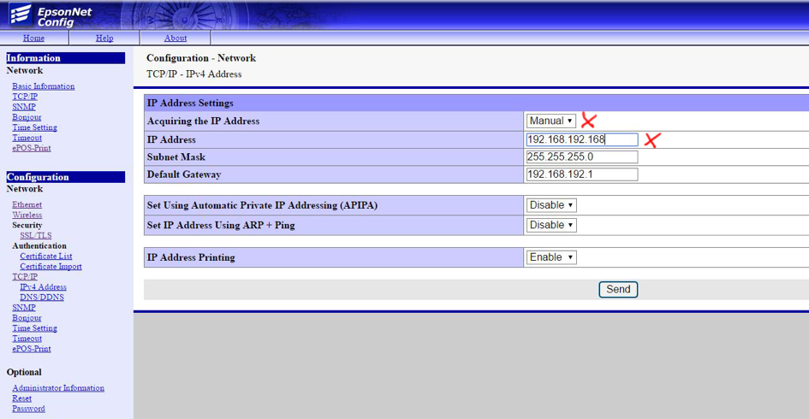Open the Home tab
Image resolution: width=809 pixels, height=419 pixels.
tap(33, 38)
